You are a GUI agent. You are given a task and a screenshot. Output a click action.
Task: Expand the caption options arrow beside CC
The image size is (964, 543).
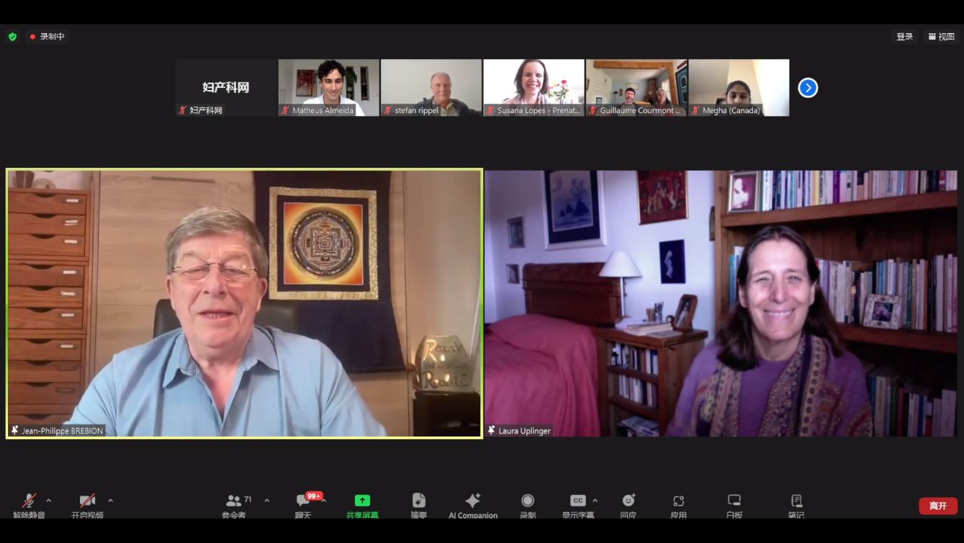[x=595, y=501]
